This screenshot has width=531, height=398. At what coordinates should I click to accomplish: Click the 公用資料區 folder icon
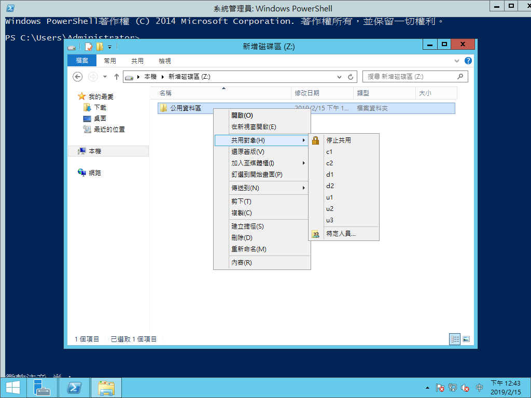point(164,108)
